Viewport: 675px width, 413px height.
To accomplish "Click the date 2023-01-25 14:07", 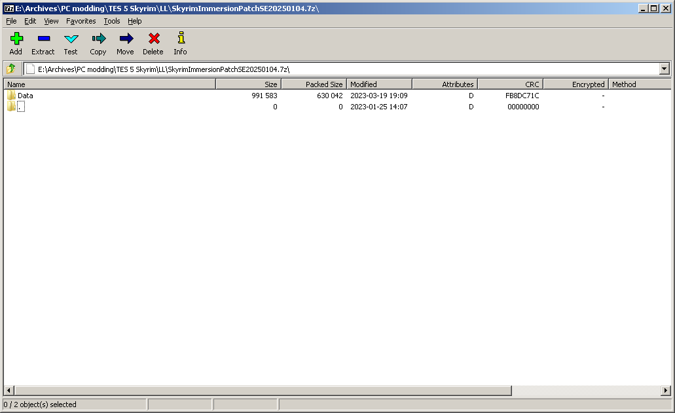I will [x=379, y=107].
